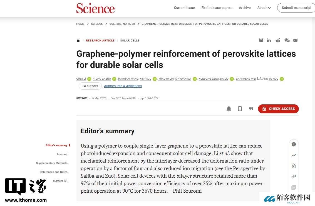Share article on LinkedIn

269,40
